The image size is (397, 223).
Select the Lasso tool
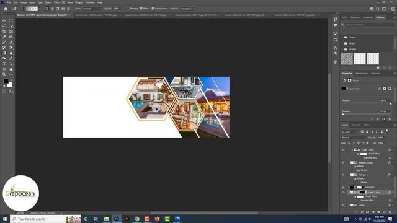pos(4,26)
